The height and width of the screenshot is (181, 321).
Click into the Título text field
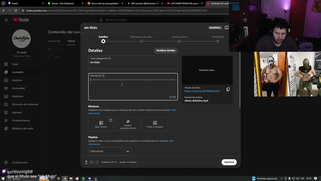point(133,62)
